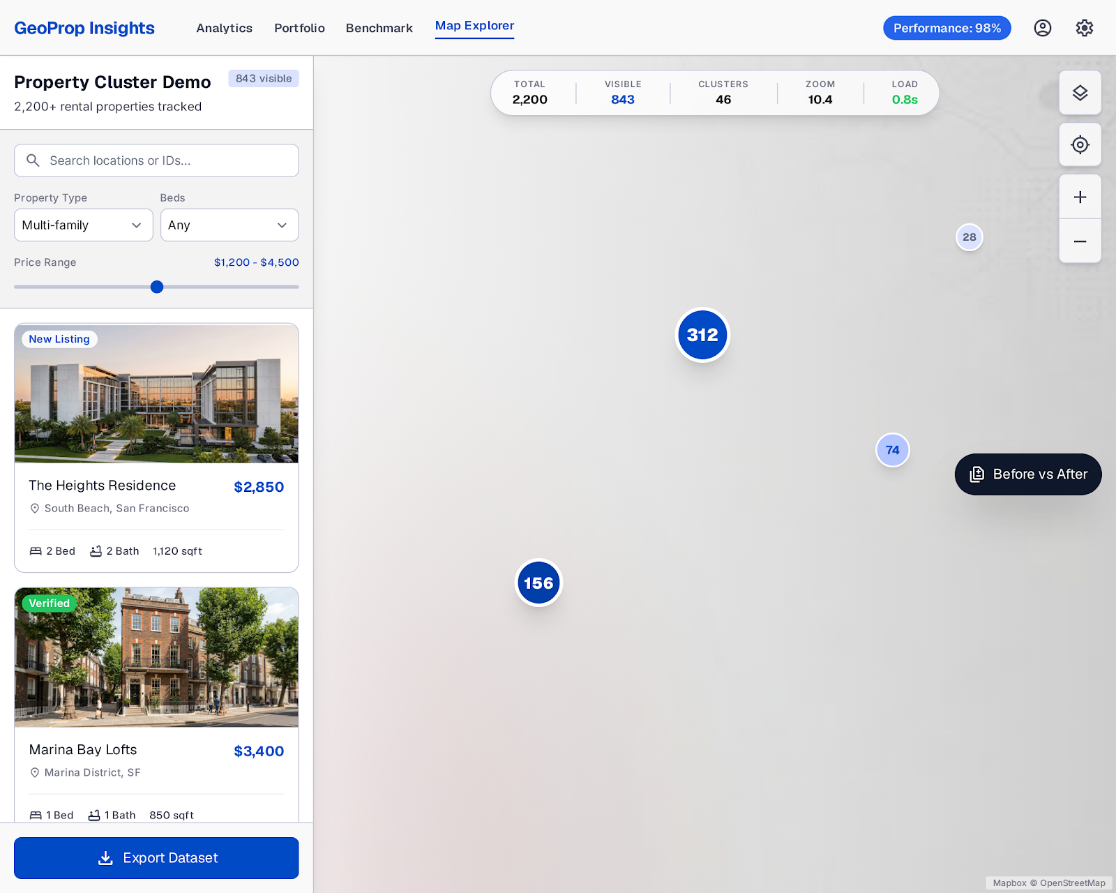Click the Marina Bay Lofts title
The width and height of the screenshot is (1116, 893).
[x=83, y=750]
